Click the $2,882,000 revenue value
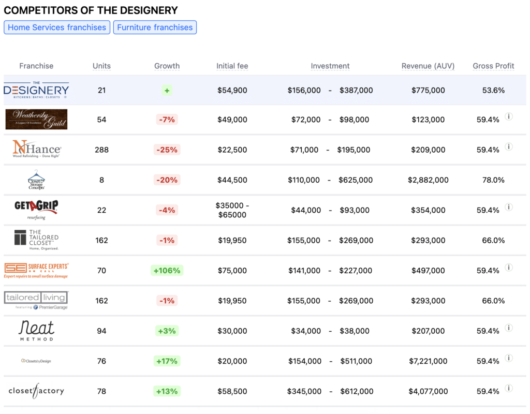The width and height of the screenshot is (530, 414). click(x=428, y=180)
